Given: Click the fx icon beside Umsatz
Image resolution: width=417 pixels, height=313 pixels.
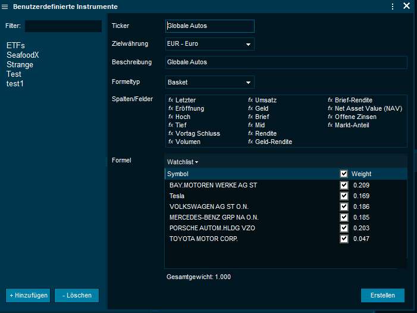Looking at the screenshot, I should 250,101.
